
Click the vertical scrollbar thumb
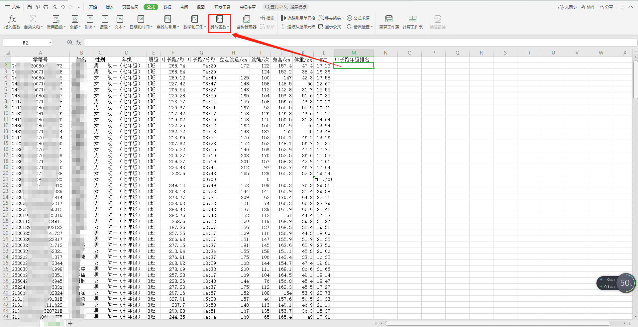(x=635, y=80)
